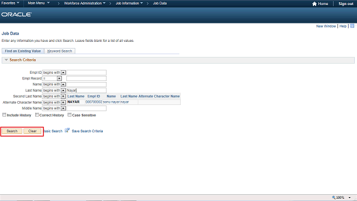Click the Save Search Criteria link
357x201 pixels.
(x=87, y=131)
